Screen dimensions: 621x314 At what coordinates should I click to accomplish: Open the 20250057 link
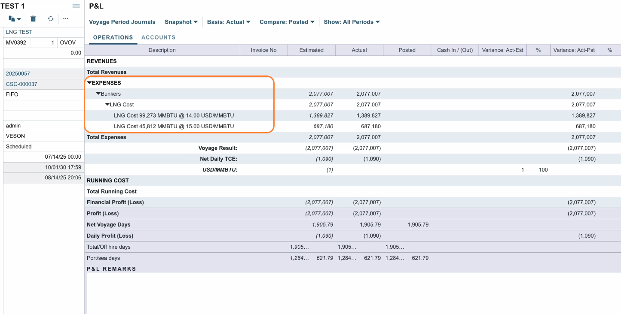pos(18,74)
